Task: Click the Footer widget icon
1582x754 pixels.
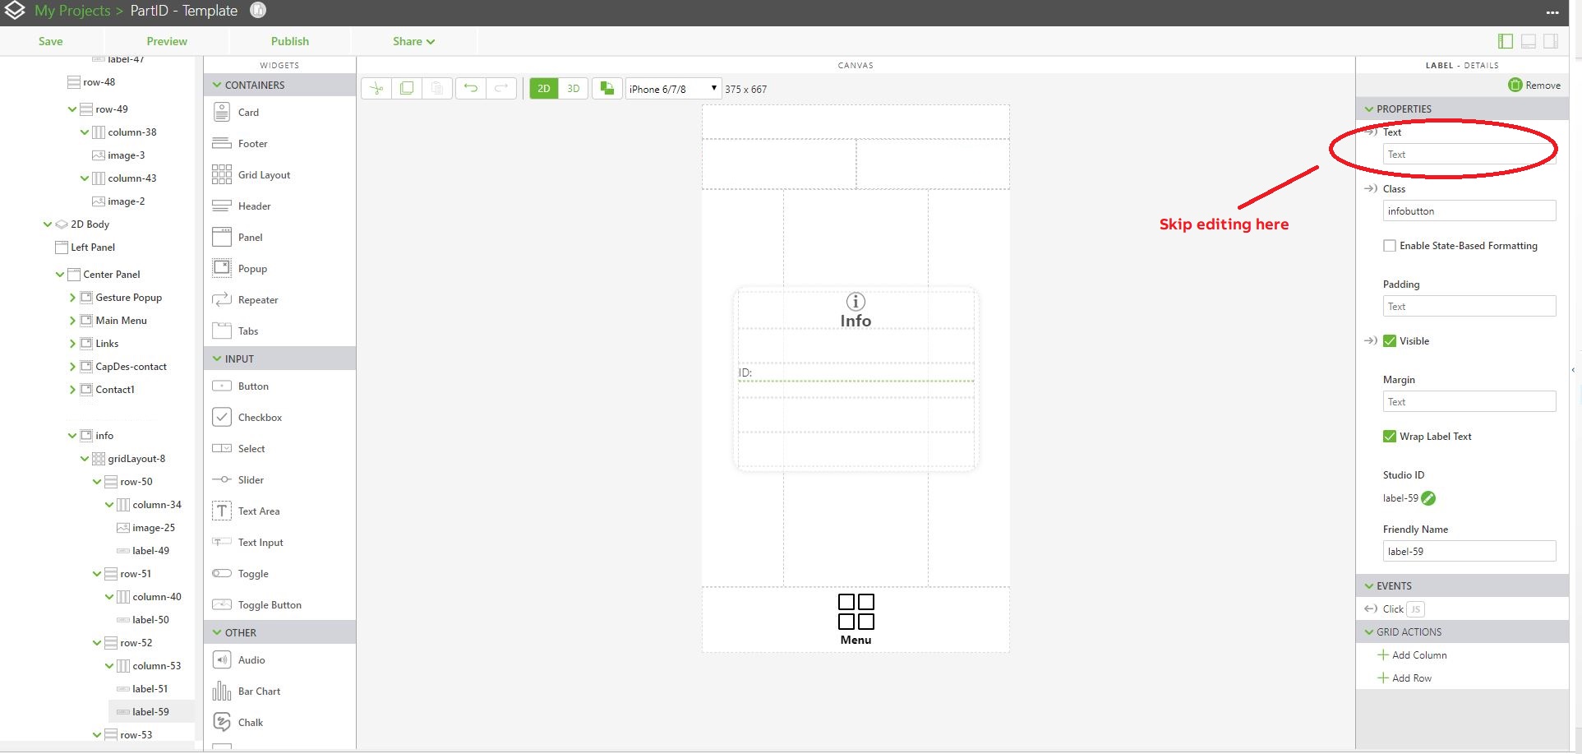Action: tap(222, 143)
